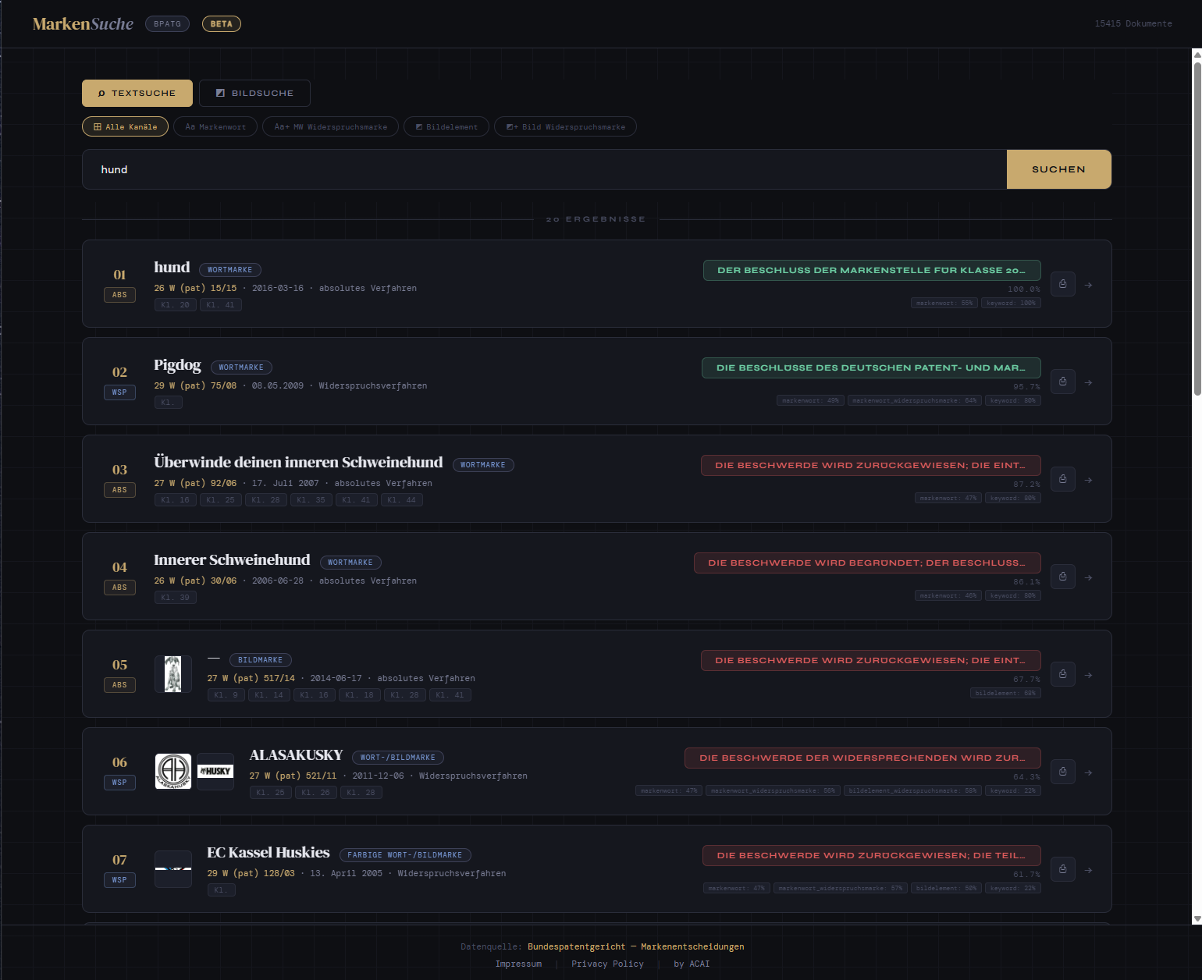Screen dimensions: 1202x980
Task: Open the Privacy Policy link
Action: [x=607, y=964]
